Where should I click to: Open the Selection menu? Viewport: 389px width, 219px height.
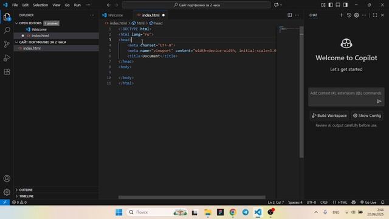click(41, 5)
